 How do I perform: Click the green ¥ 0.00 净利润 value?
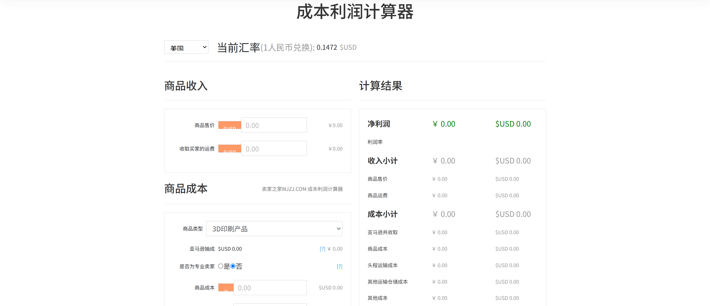(x=444, y=124)
